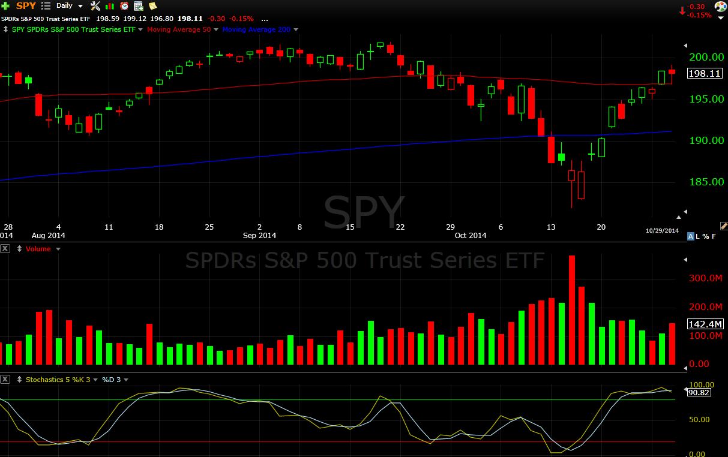Click the price scale arrow near 200.00

point(685,45)
